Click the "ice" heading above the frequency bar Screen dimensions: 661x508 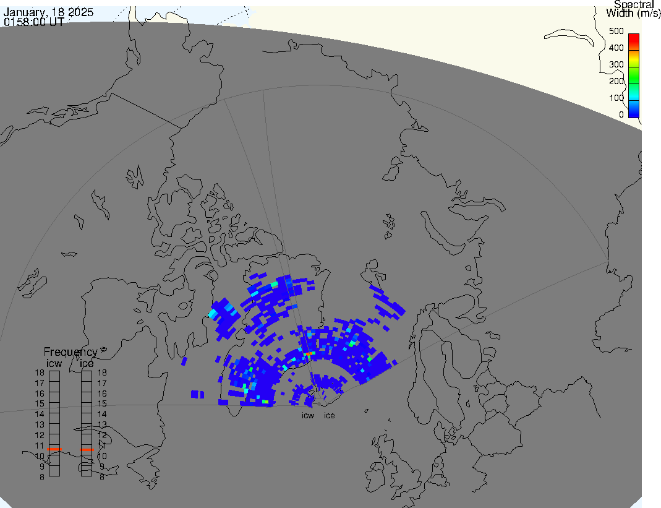87,363
